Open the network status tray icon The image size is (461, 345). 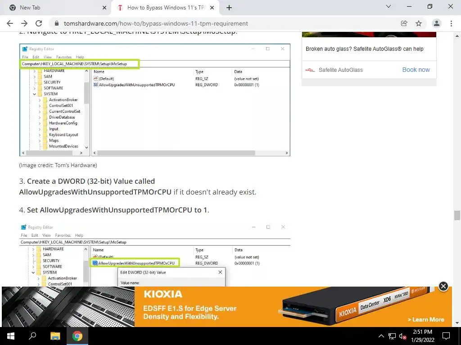(x=392, y=336)
